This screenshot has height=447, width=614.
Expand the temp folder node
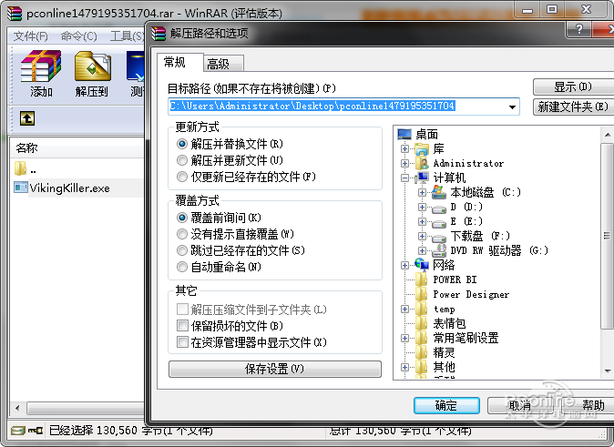click(404, 309)
